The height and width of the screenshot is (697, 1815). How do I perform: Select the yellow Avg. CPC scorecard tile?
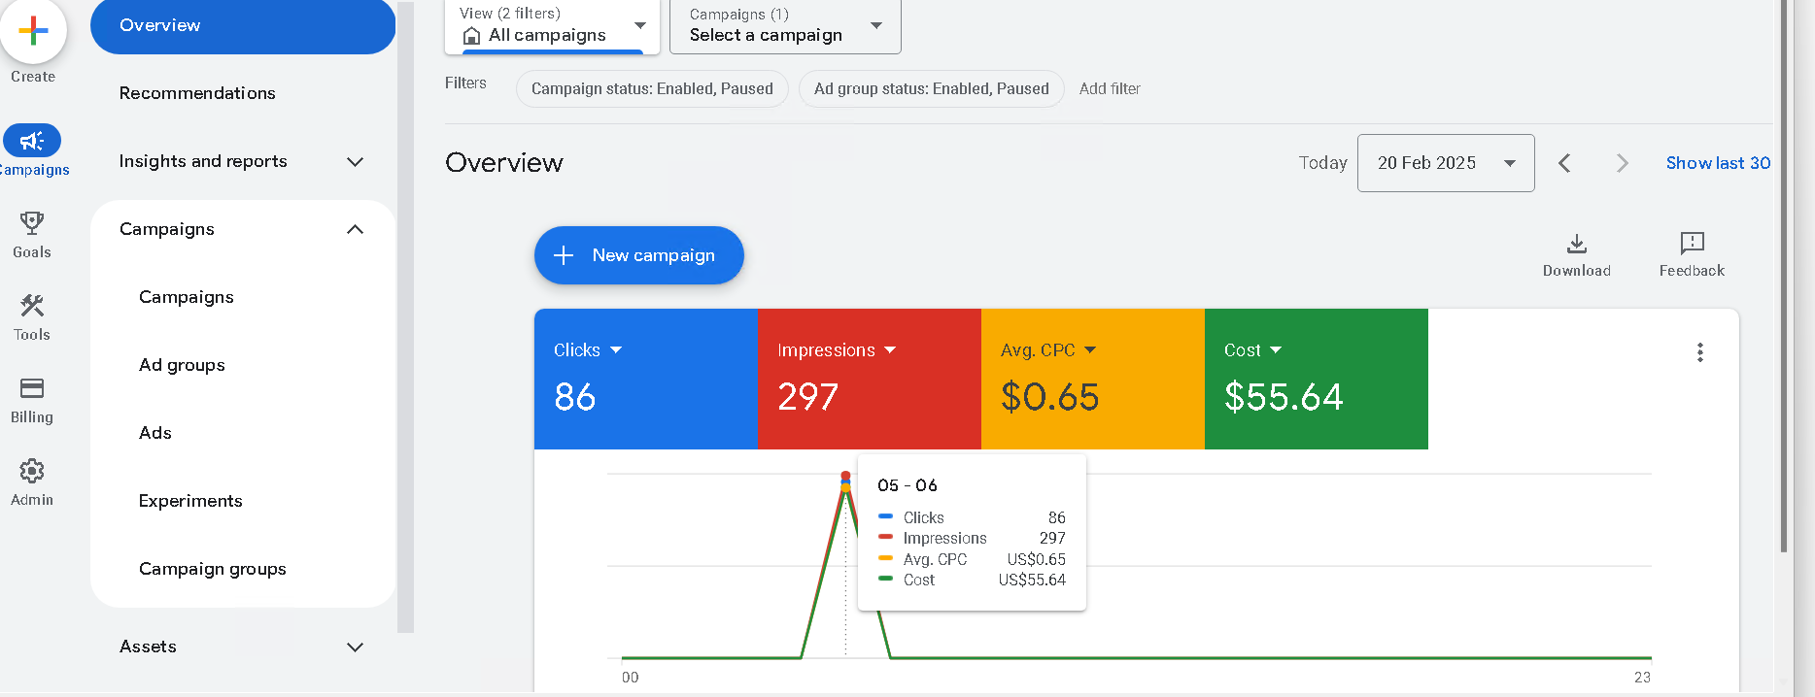pyautogui.click(x=1093, y=379)
